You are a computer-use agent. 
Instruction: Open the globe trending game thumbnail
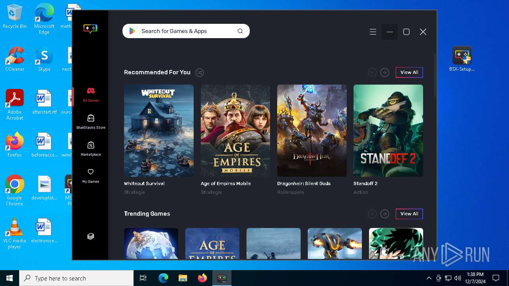[151, 243]
